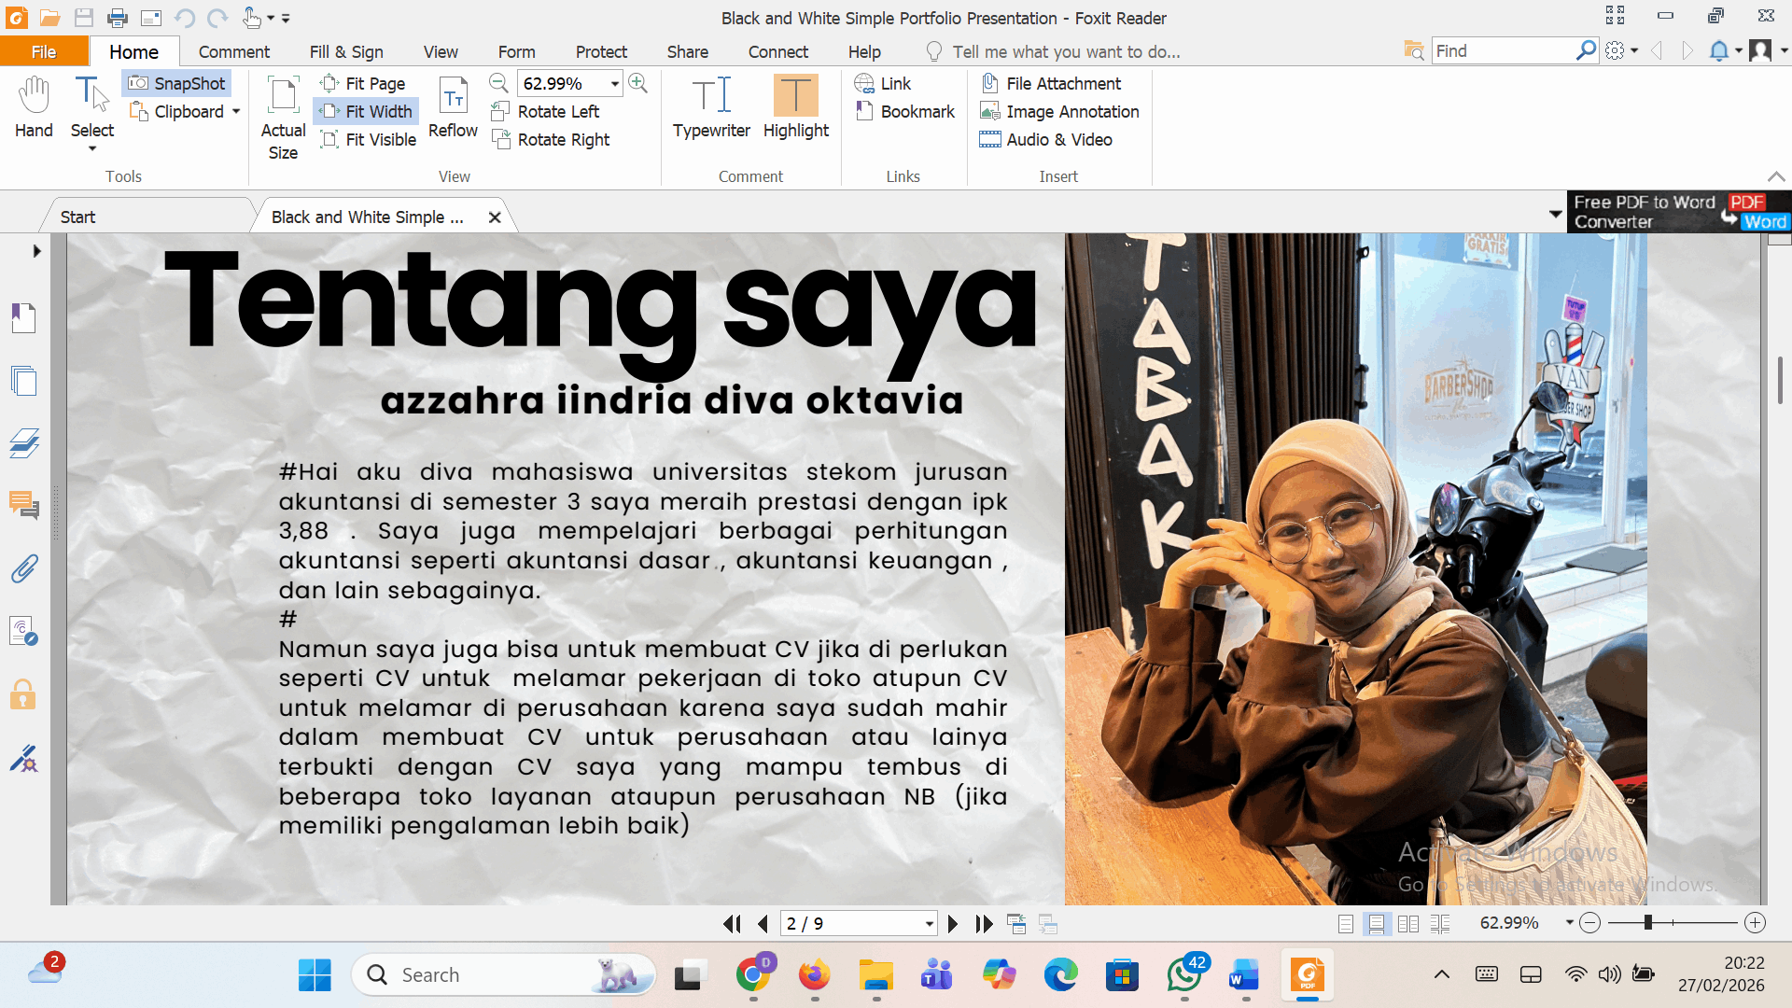The image size is (1792, 1008).
Task: Open the Attachments side panel
Action: [x=24, y=568]
